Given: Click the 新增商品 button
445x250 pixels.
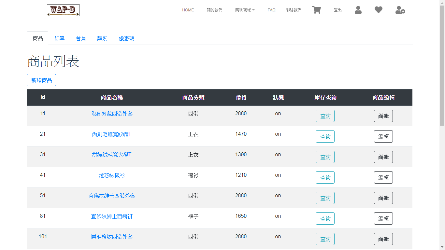Looking at the screenshot, I should coord(41,80).
